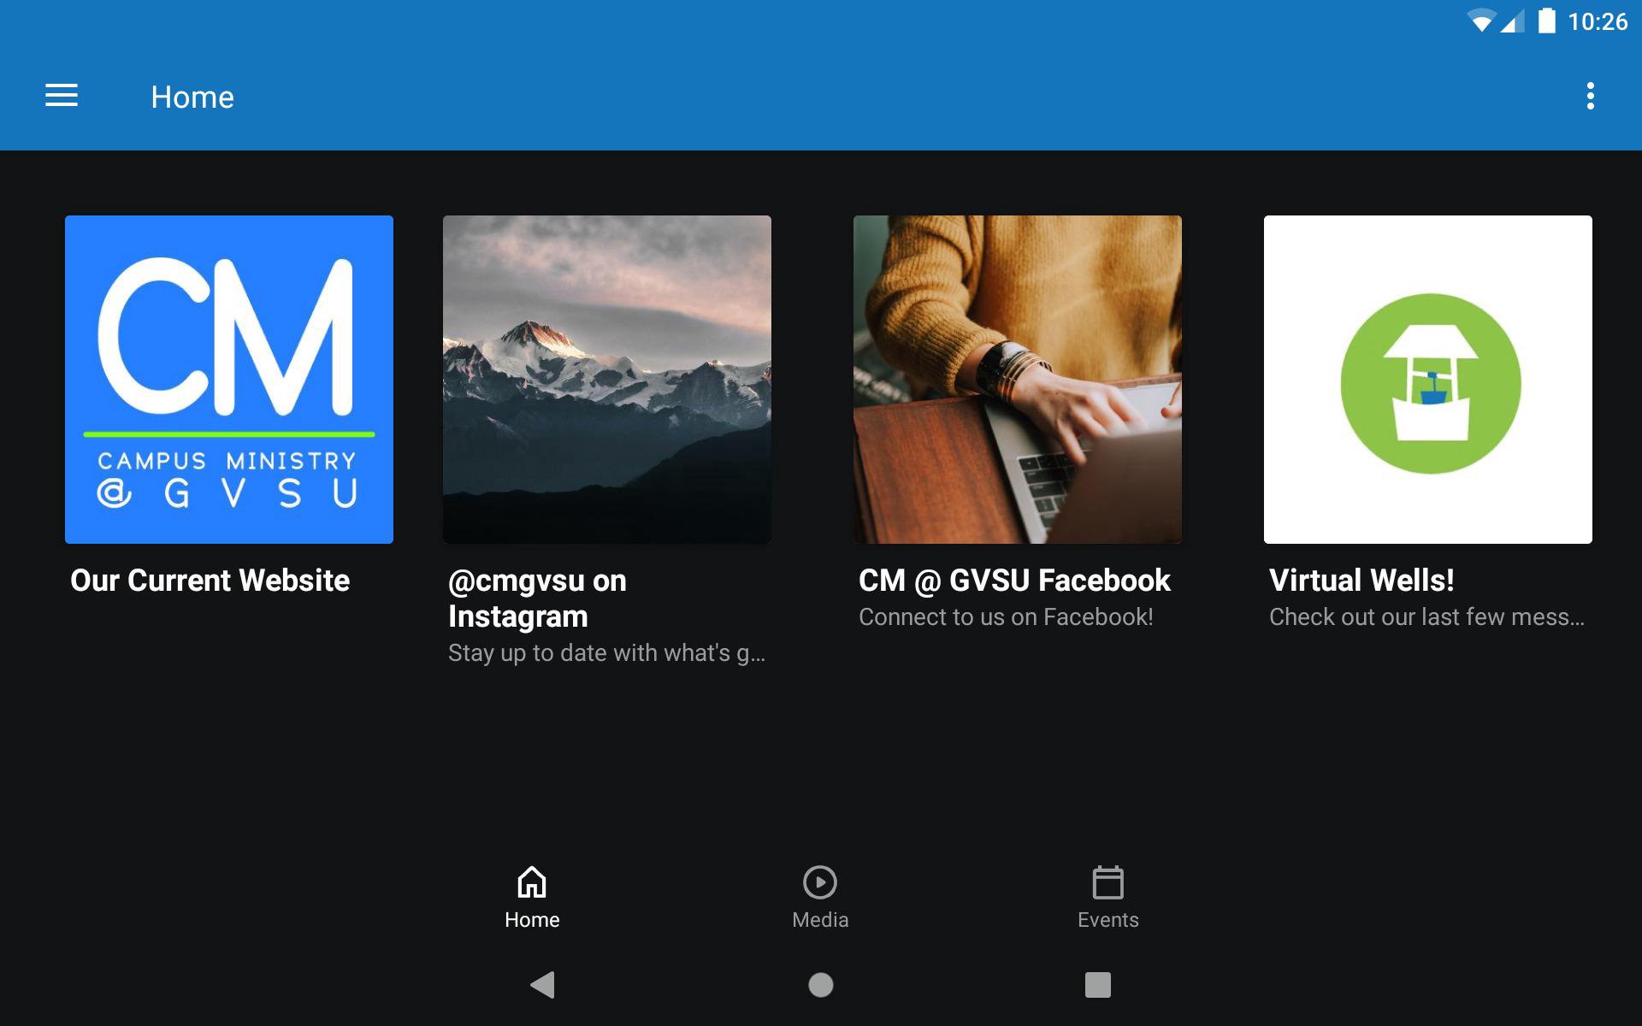Open the laptop photo Facebook tile
Viewport: 1642px width, 1026px height.
pos(1017,379)
